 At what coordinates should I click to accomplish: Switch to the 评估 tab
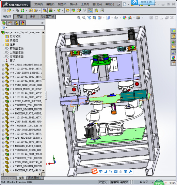[32, 16]
